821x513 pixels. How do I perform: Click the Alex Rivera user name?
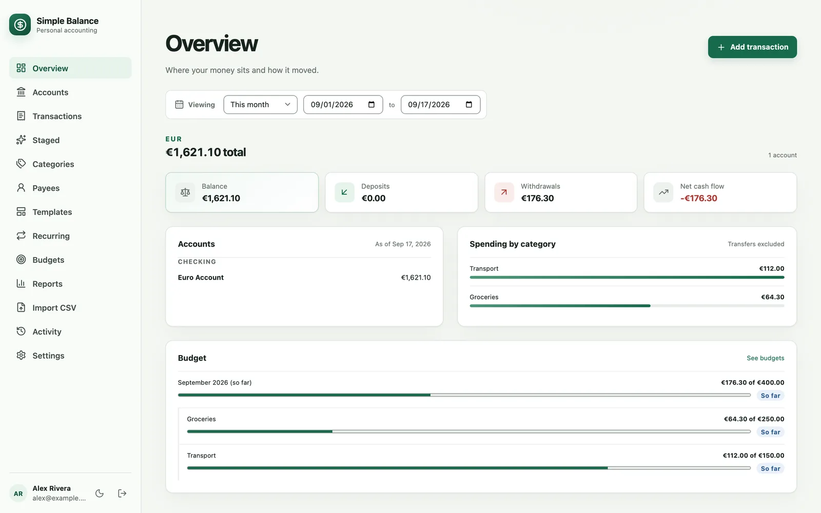(52, 488)
